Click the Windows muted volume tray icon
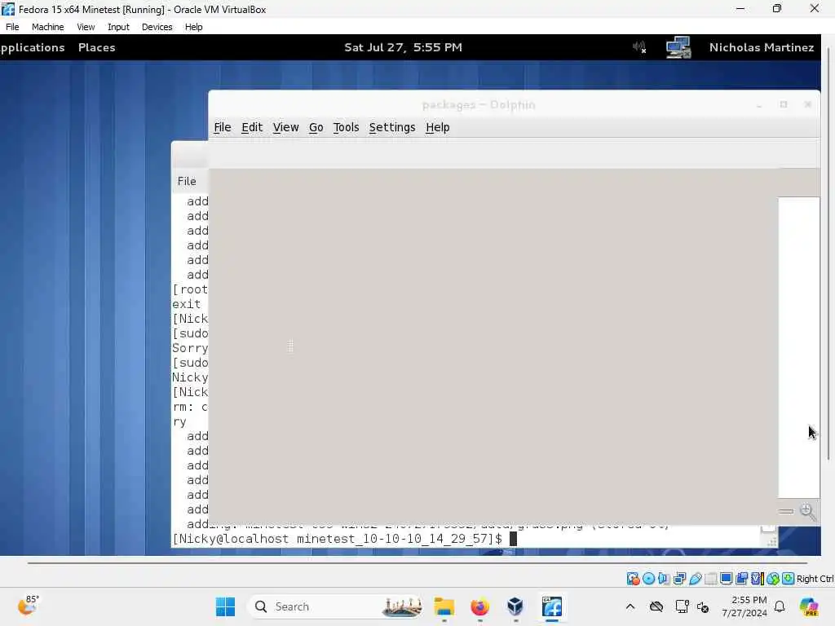This screenshot has width=835, height=626. (703, 606)
